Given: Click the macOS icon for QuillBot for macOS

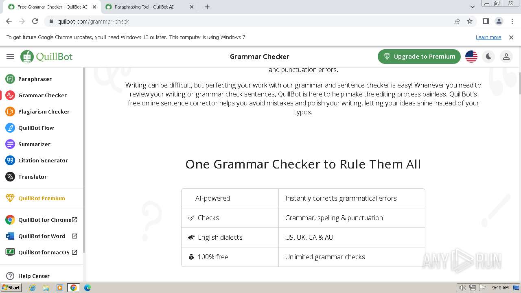Looking at the screenshot, I should (10, 252).
